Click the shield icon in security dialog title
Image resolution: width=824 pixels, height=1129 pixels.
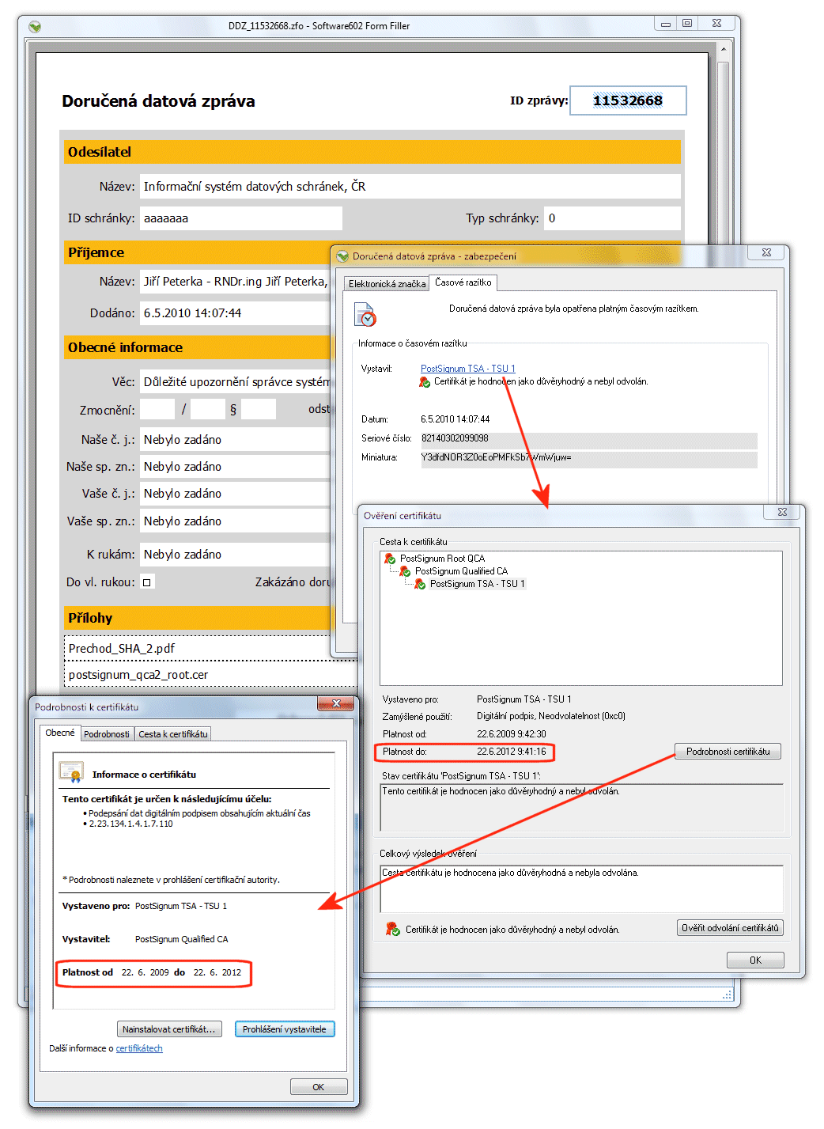(x=342, y=256)
